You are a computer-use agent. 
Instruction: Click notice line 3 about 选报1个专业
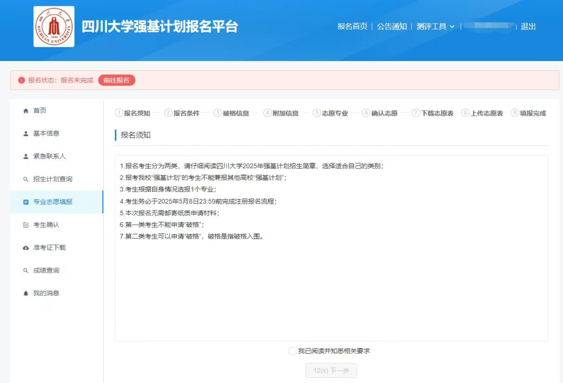168,189
